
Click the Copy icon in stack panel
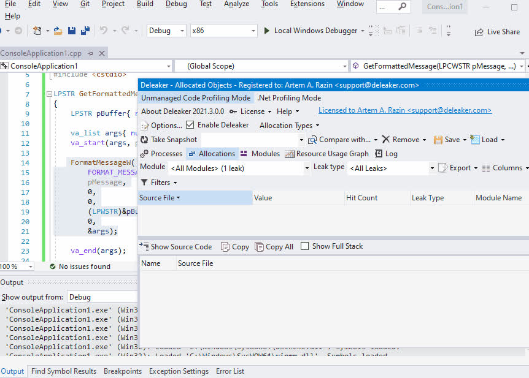click(x=225, y=247)
